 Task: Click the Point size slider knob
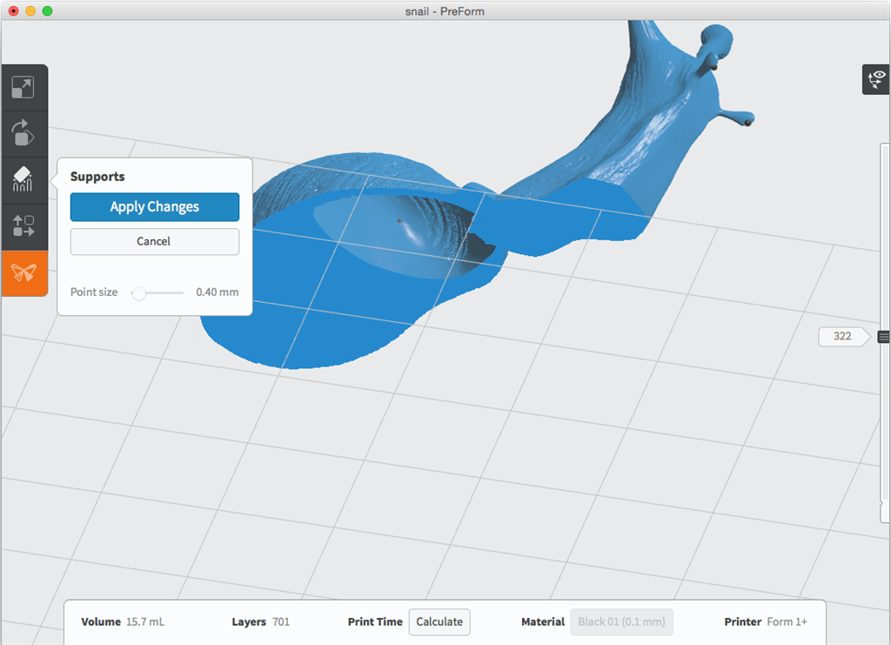click(138, 293)
